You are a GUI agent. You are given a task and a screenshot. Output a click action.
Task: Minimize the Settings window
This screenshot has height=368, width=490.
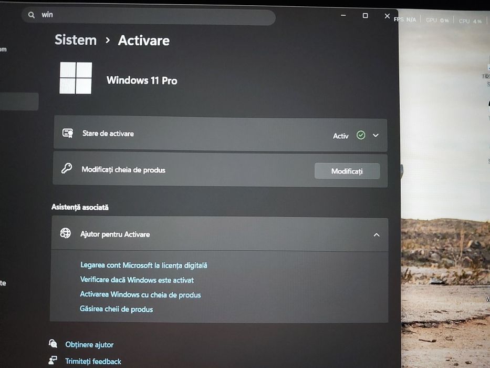(x=343, y=15)
